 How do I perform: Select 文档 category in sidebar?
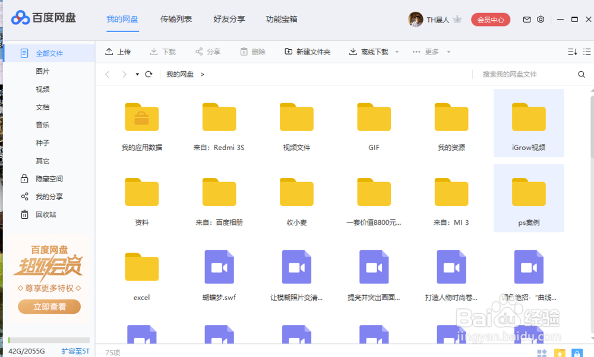(x=42, y=107)
